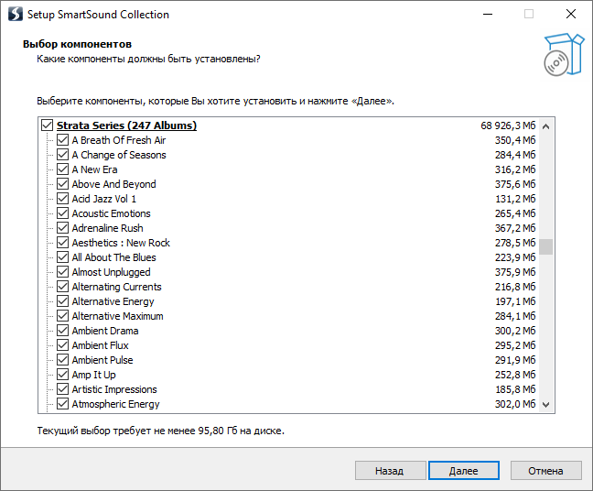Screen dimensions: 593x491
Task: Select the Strata Series (247 Albums) label
Action: pos(126,125)
